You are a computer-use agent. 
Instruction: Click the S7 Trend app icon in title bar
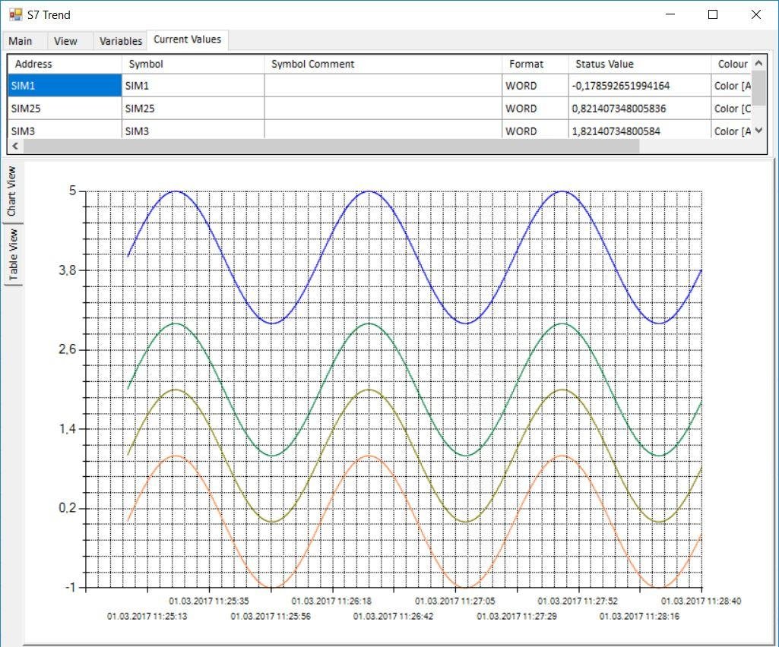click(15, 14)
